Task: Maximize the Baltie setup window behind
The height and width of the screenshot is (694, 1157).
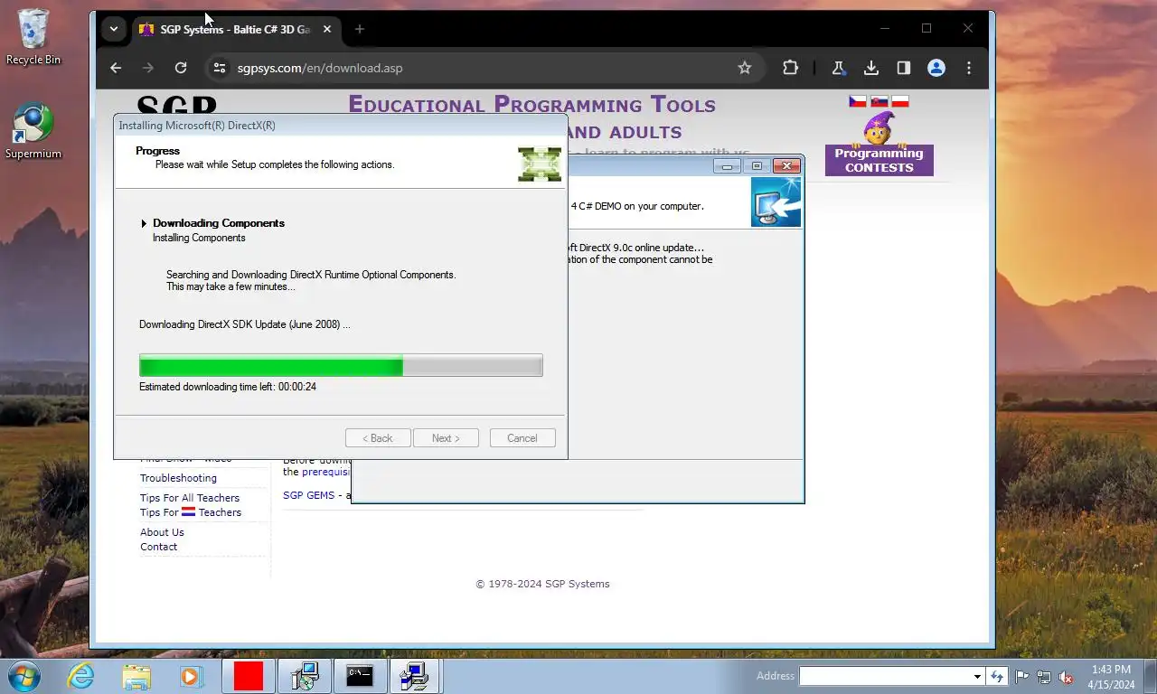Action: tap(757, 165)
